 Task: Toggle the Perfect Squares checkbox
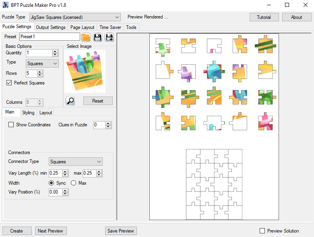tap(10, 83)
